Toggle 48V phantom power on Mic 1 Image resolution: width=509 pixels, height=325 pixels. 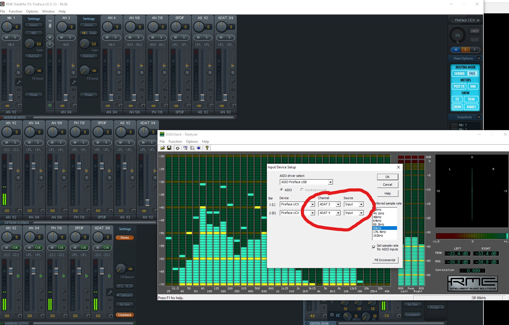coord(34,33)
